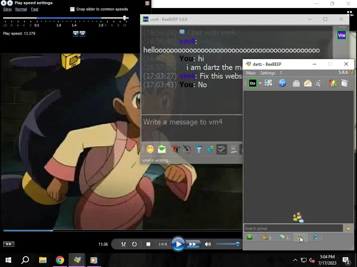Select the Fast play speed link
Screen dimensions: 357x267
(x=35, y=9)
